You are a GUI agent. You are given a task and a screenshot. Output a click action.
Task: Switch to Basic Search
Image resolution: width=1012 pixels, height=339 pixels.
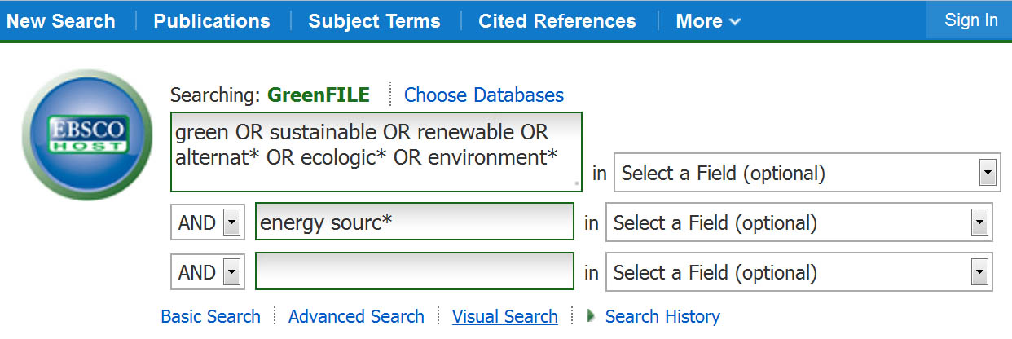click(210, 316)
